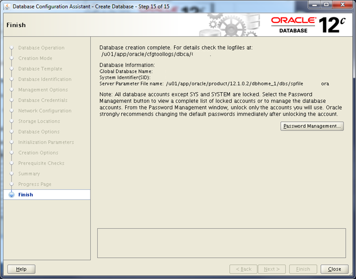Select the Database Credentials step
This screenshot has width=356, height=279.
tap(43, 100)
